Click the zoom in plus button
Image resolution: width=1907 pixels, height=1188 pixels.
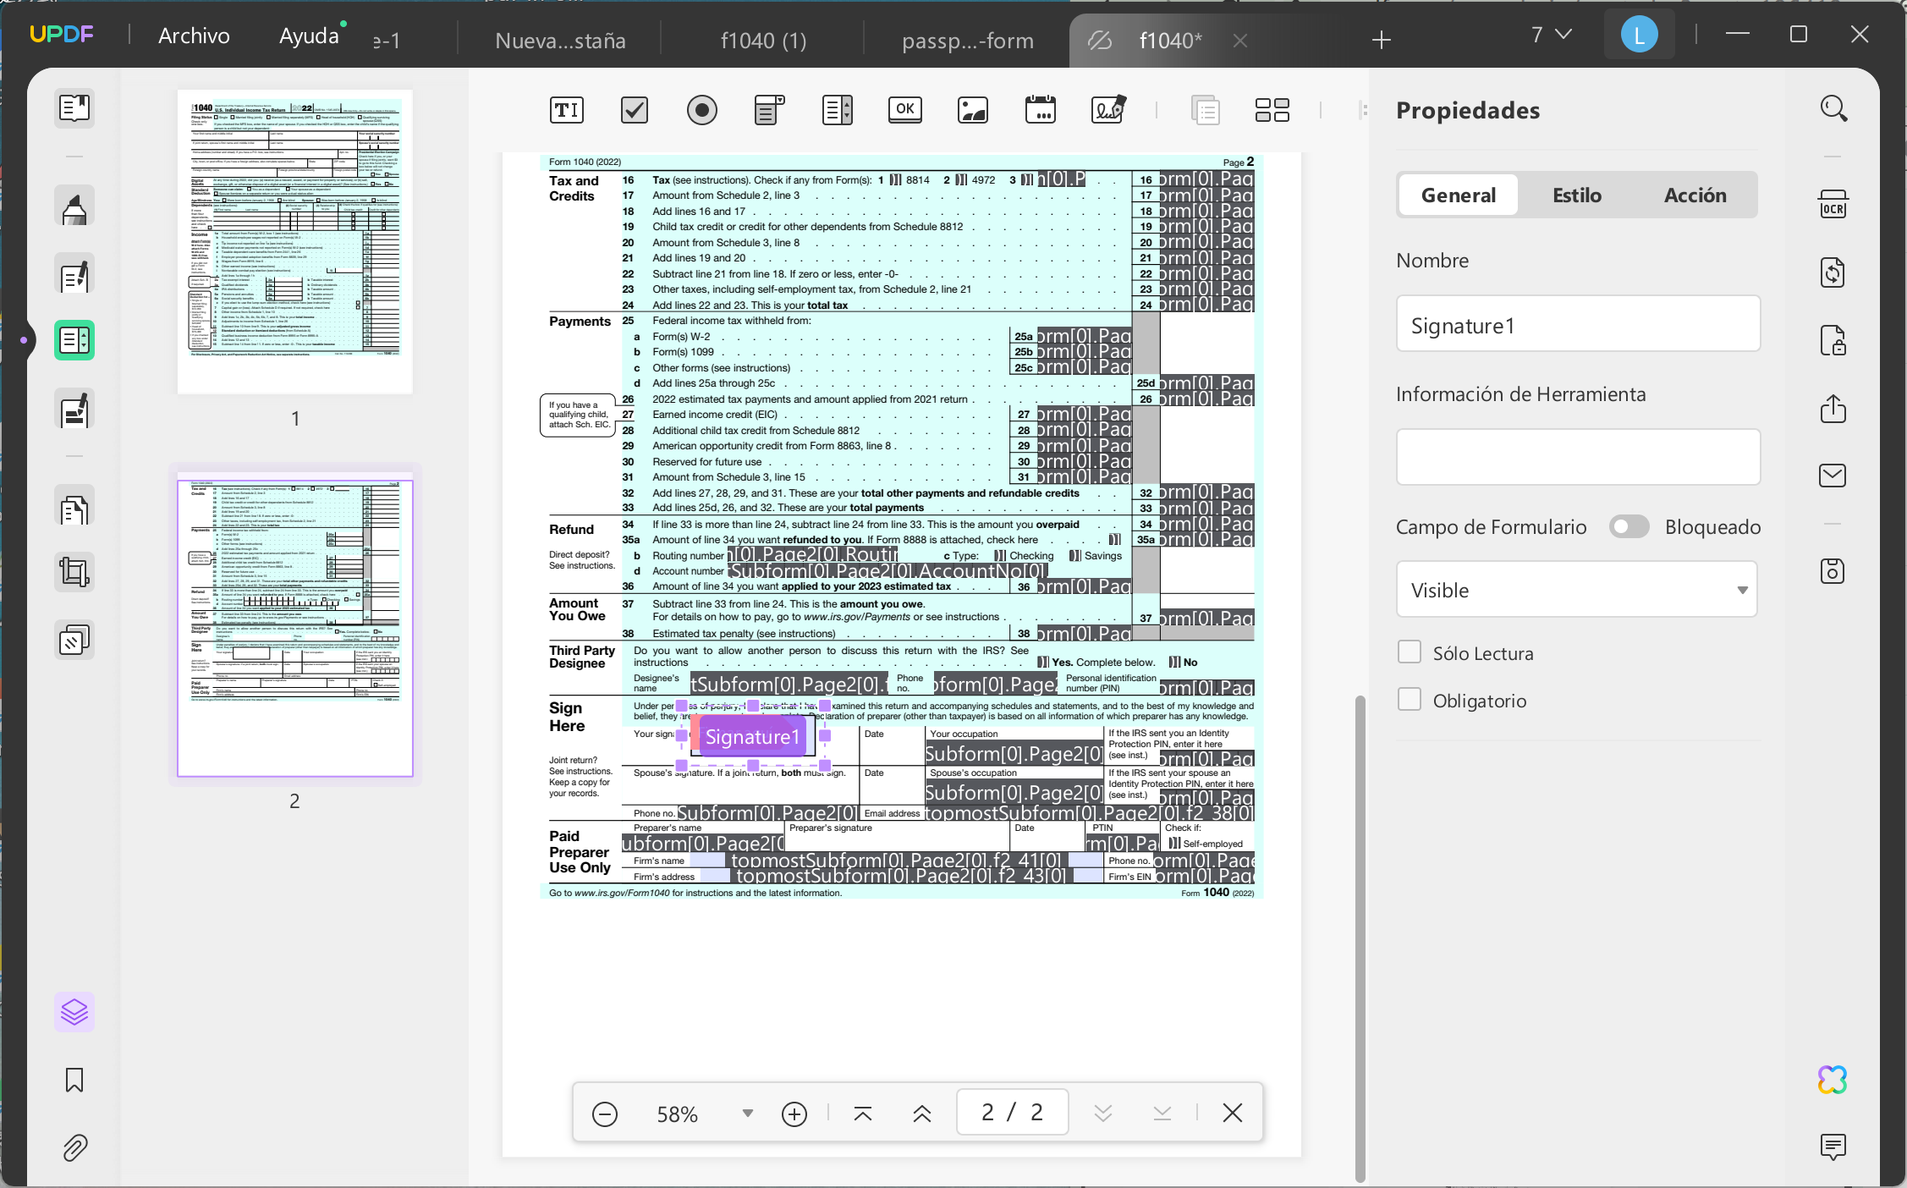click(x=794, y=1114)
